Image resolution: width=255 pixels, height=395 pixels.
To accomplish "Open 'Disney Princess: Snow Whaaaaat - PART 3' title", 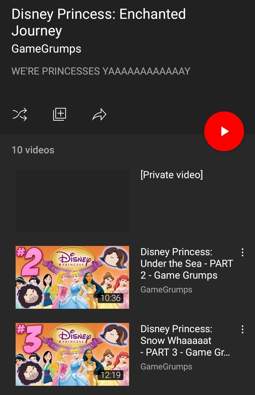I will [x=185, y=341].
